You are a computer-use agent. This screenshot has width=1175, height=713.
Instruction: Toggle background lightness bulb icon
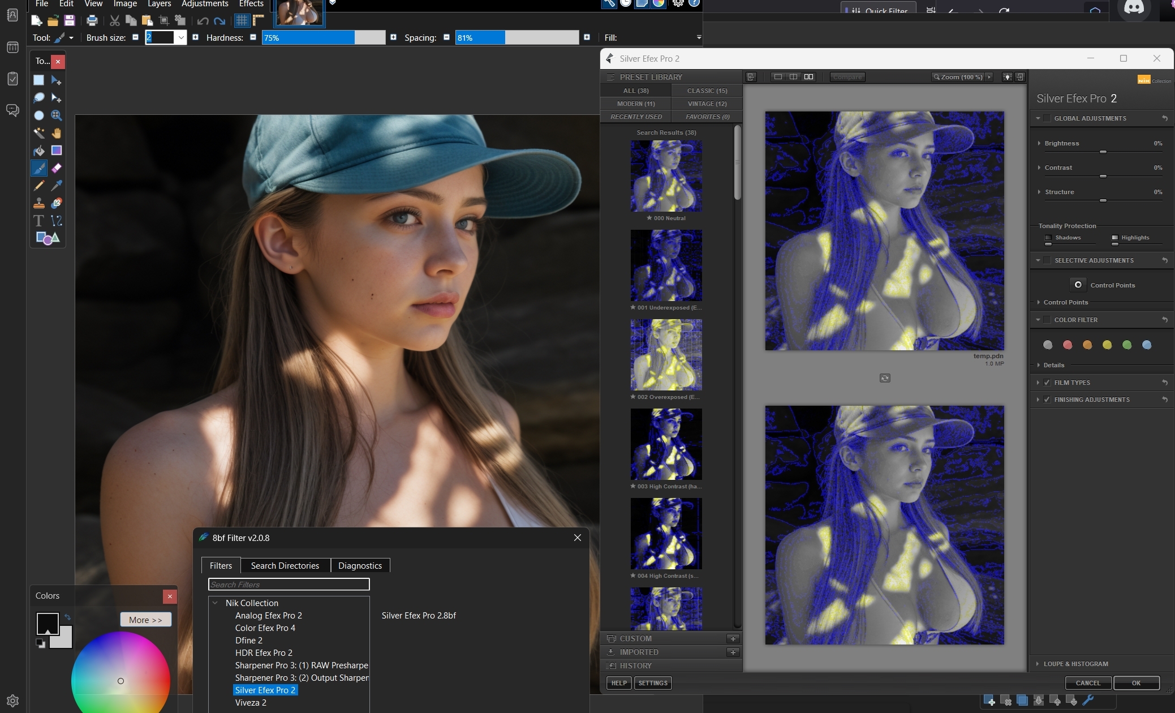click(x=1008, y=77)
